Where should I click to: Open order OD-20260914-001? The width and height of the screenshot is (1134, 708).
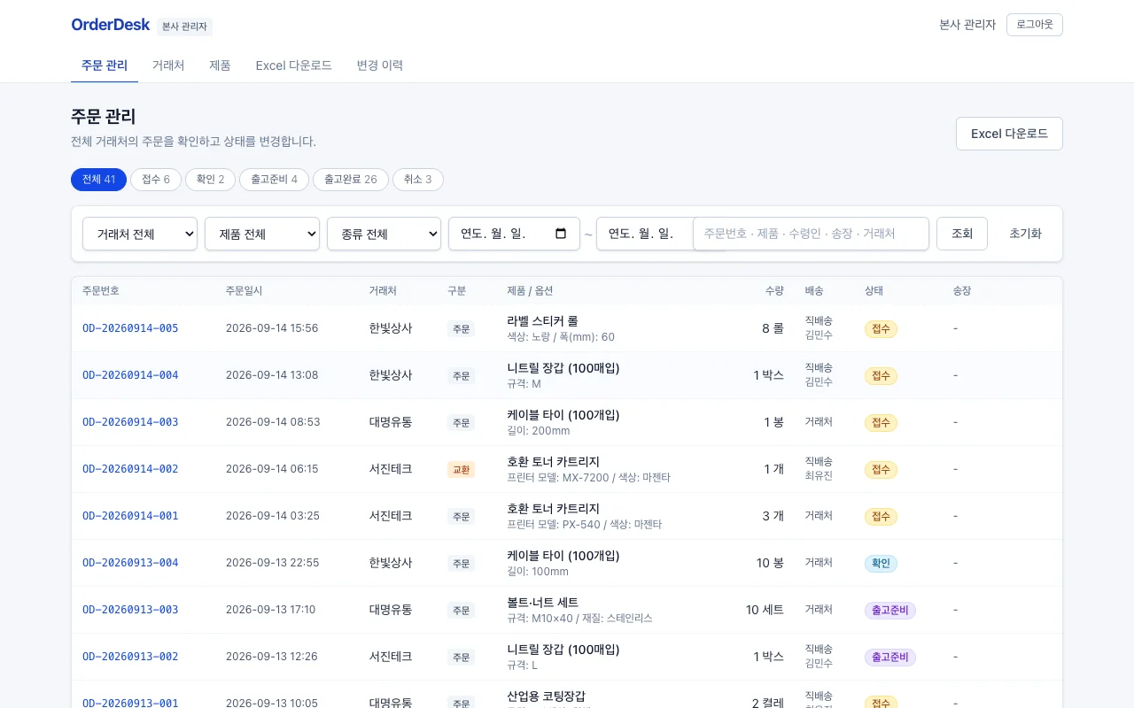(130, 516)
